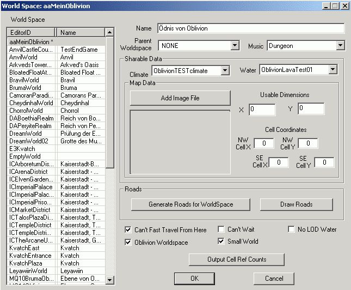Image resolution: width=351 pixels, height=290 pixels.
Task: Select the ICArenaDistrict row
Action: (57, 172)
